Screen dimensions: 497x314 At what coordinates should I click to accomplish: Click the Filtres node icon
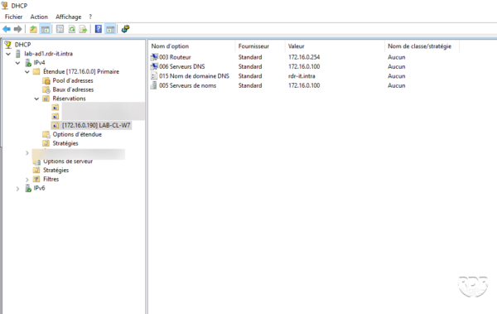(x=36, y=179)
